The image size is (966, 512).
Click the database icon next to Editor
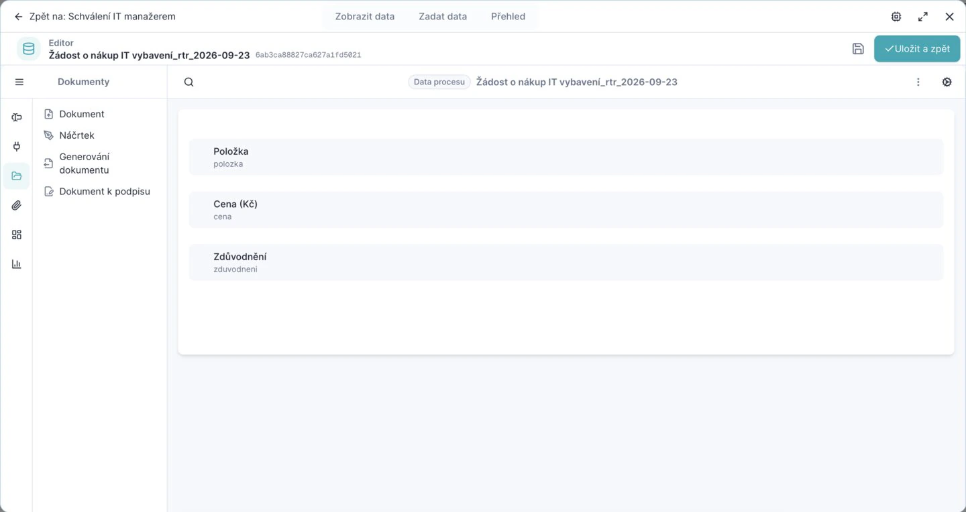coord(29,49)
